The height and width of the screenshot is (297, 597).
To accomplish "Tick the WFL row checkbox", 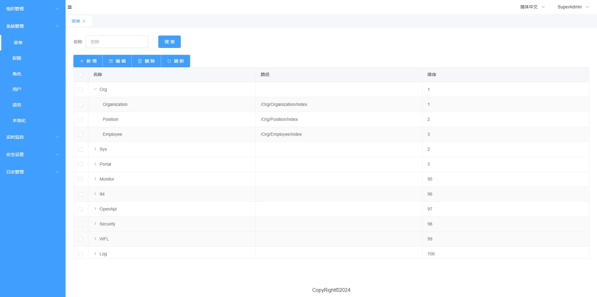I will [80, 239].
